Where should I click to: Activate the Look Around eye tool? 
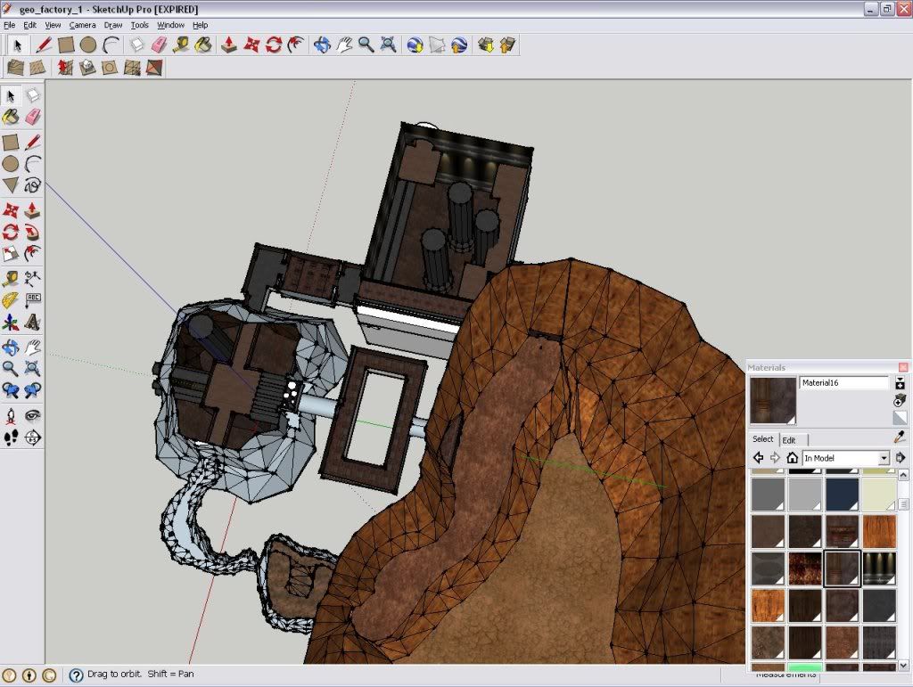[33, 415]
